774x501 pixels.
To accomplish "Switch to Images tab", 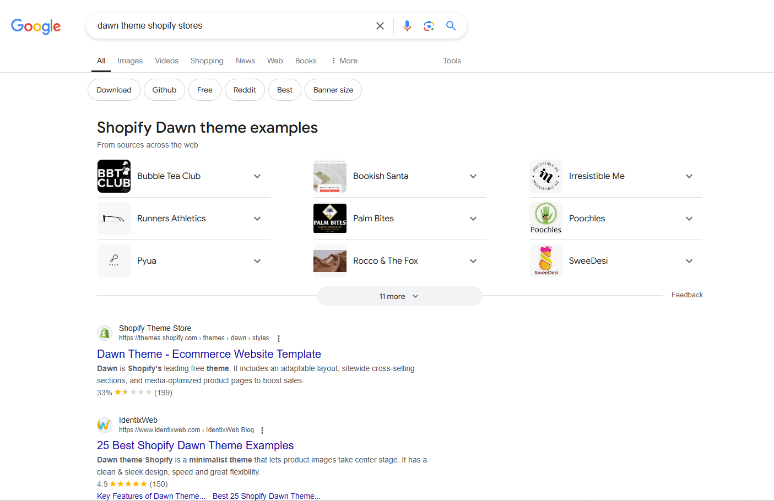I will [130, 61].
